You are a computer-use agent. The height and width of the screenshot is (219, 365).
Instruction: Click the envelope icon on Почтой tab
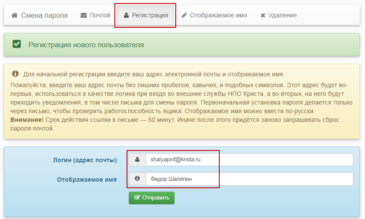click(x=84, y=15)
